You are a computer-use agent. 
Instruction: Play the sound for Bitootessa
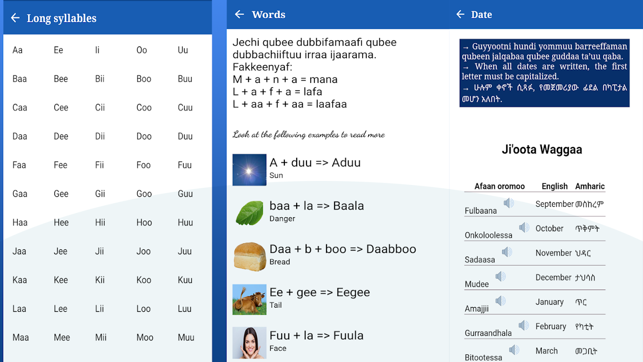[514, 350]
